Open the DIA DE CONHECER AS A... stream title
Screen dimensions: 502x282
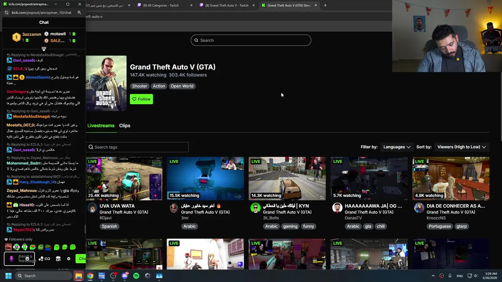click(x=456, y=206)
